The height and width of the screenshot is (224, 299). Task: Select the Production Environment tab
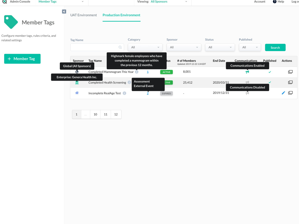pos(121,15)
